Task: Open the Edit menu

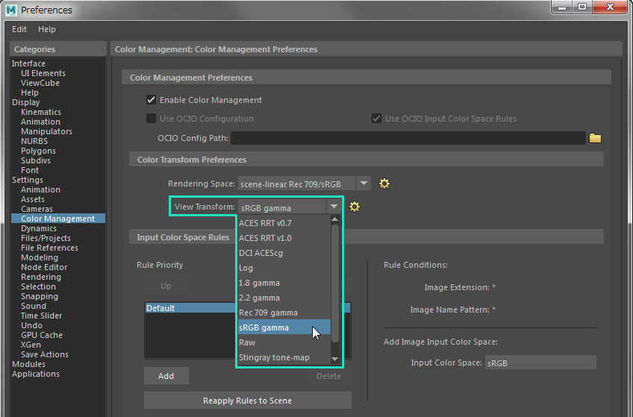Action: (19, 29)
